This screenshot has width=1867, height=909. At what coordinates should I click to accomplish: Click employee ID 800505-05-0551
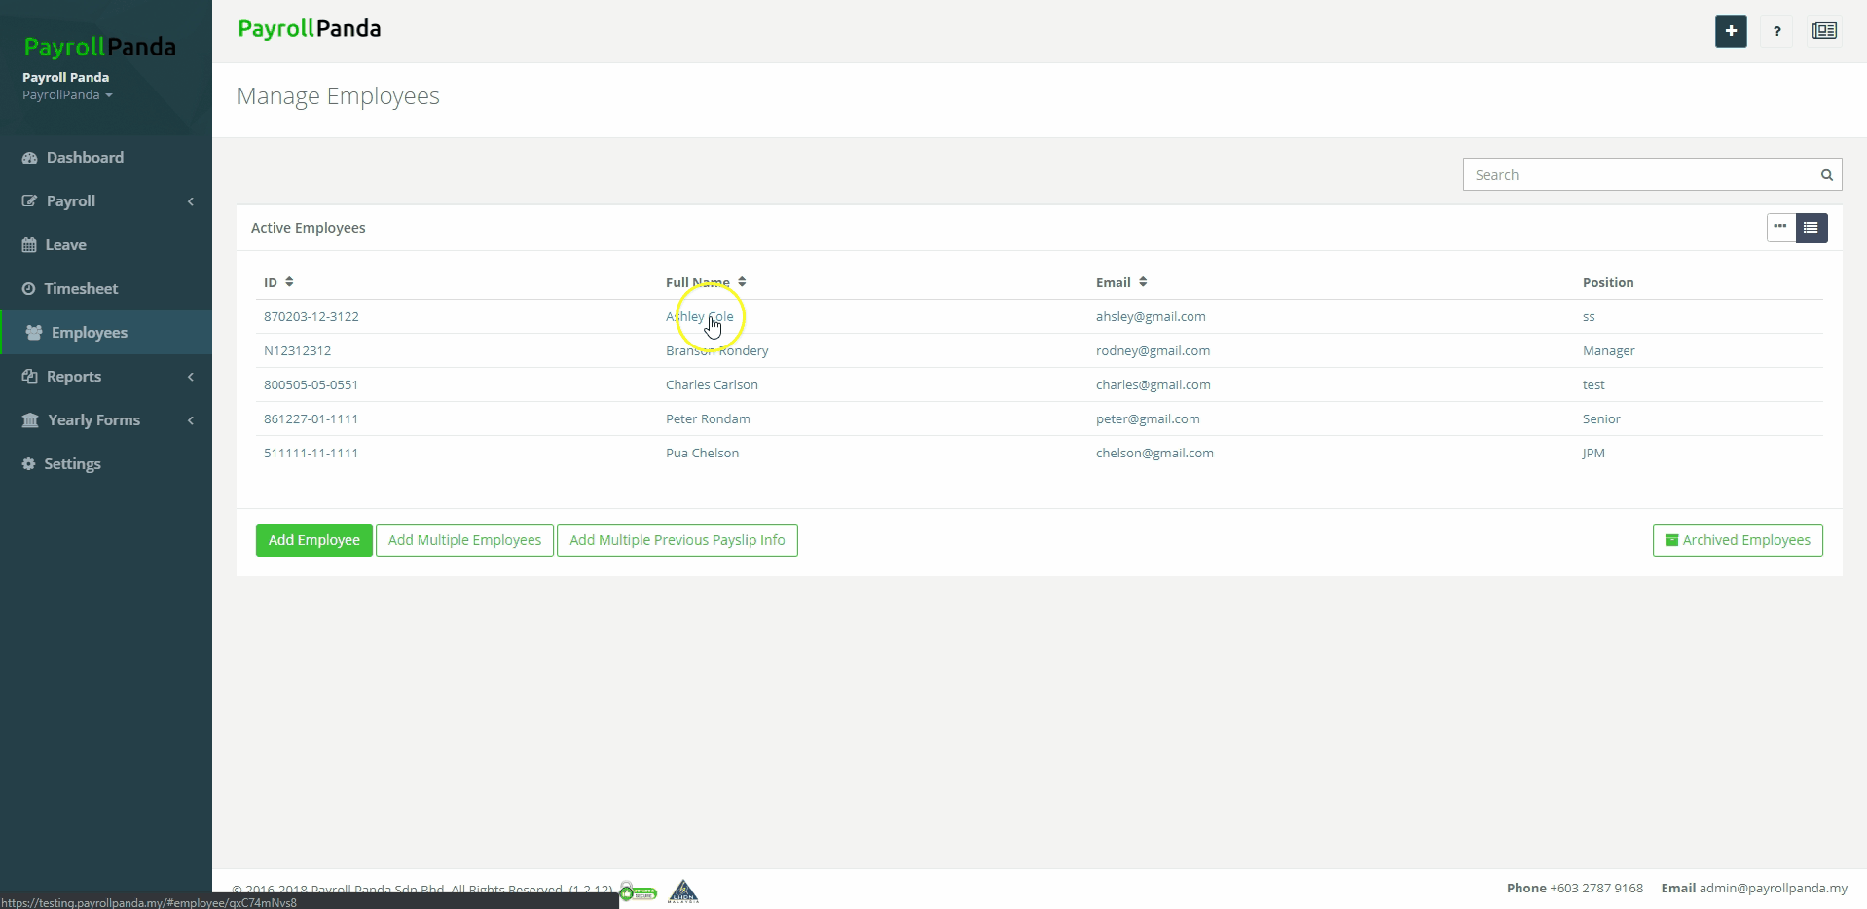[x=311, y=385]
